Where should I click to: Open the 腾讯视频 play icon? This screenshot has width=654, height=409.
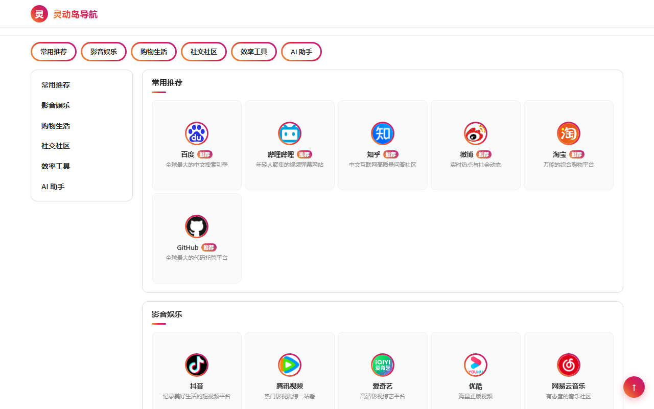[x=290, y=365]
